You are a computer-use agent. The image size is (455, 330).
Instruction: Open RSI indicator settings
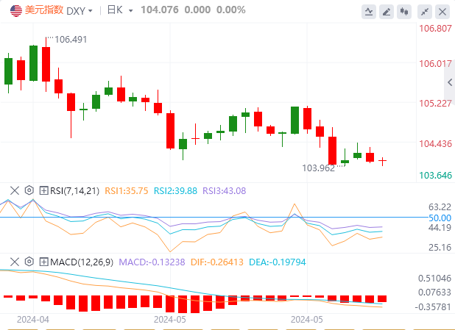click(x=29, y=190)
